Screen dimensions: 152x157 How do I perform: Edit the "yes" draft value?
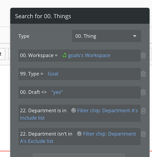(57, 92)
